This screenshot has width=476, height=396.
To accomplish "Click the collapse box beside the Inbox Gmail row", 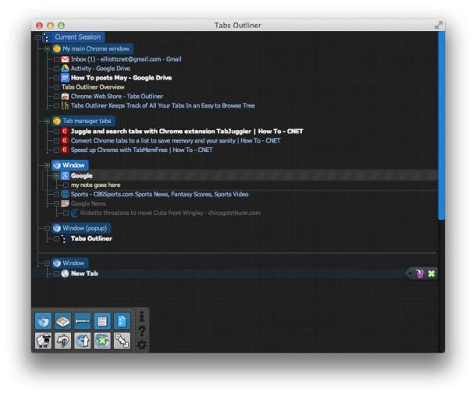I will click(x=56, y=59).
